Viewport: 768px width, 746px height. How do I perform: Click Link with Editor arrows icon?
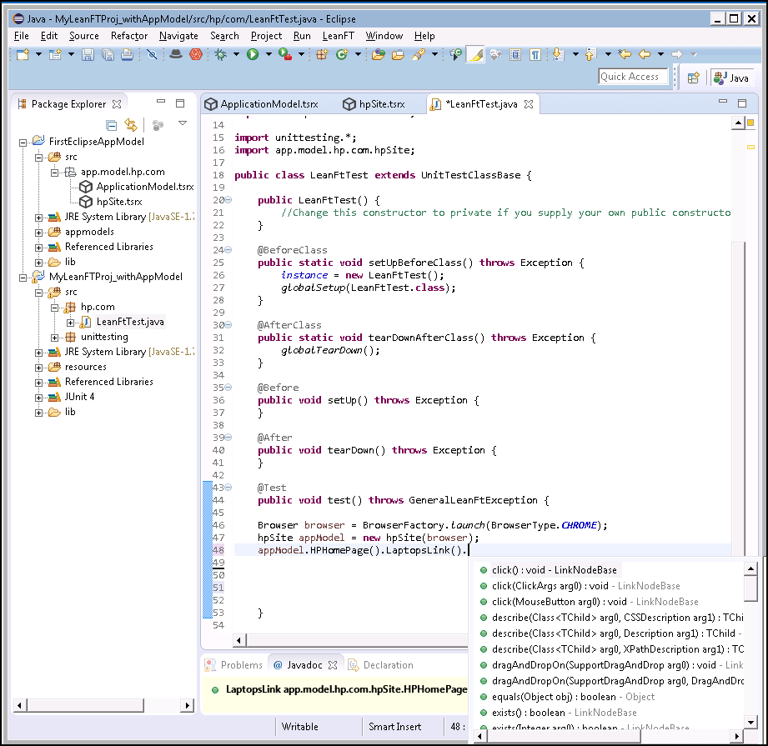coord(130,125)
